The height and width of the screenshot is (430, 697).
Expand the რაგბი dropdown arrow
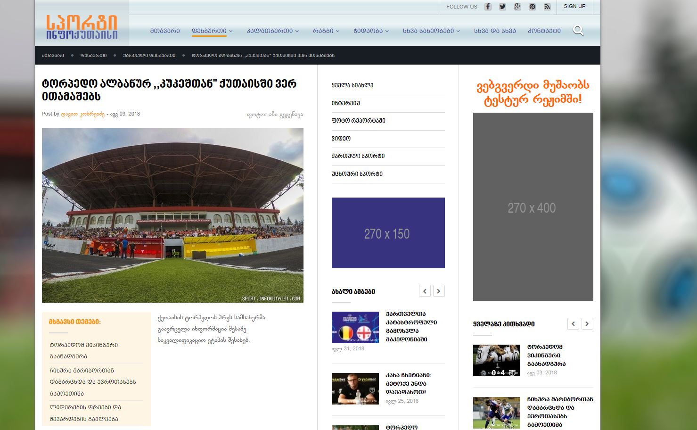click(337, 31)
